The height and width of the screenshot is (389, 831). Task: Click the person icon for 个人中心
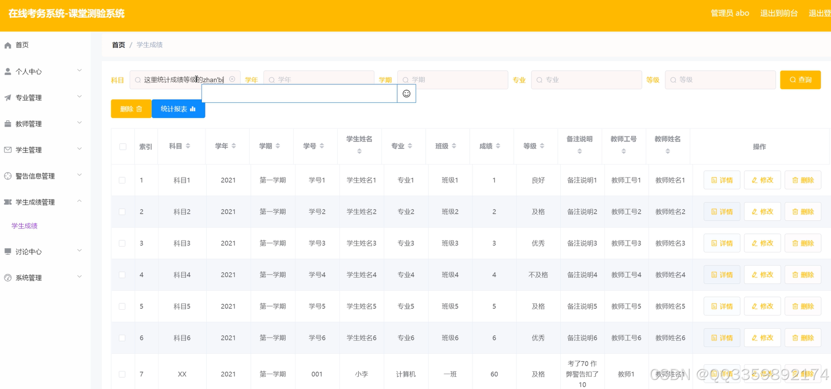click(8, 71)
